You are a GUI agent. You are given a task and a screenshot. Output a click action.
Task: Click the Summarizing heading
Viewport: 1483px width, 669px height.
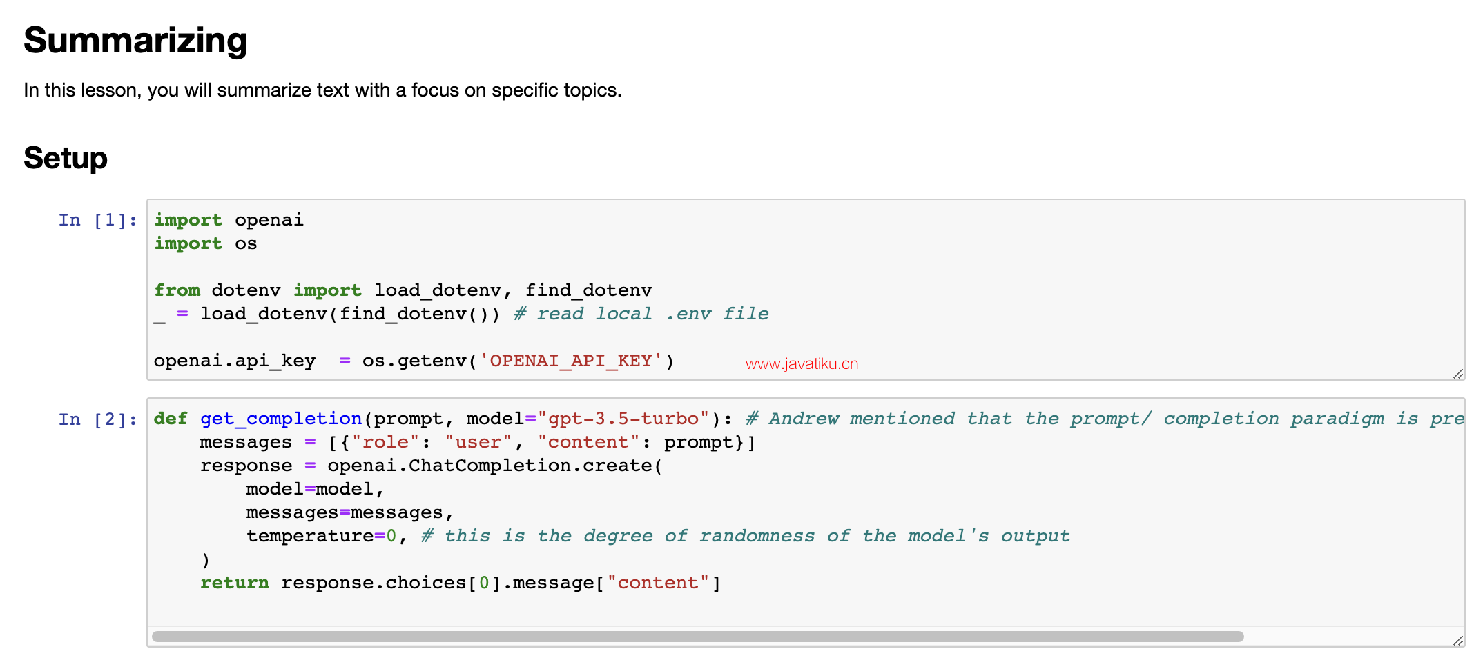click(135, 40)
